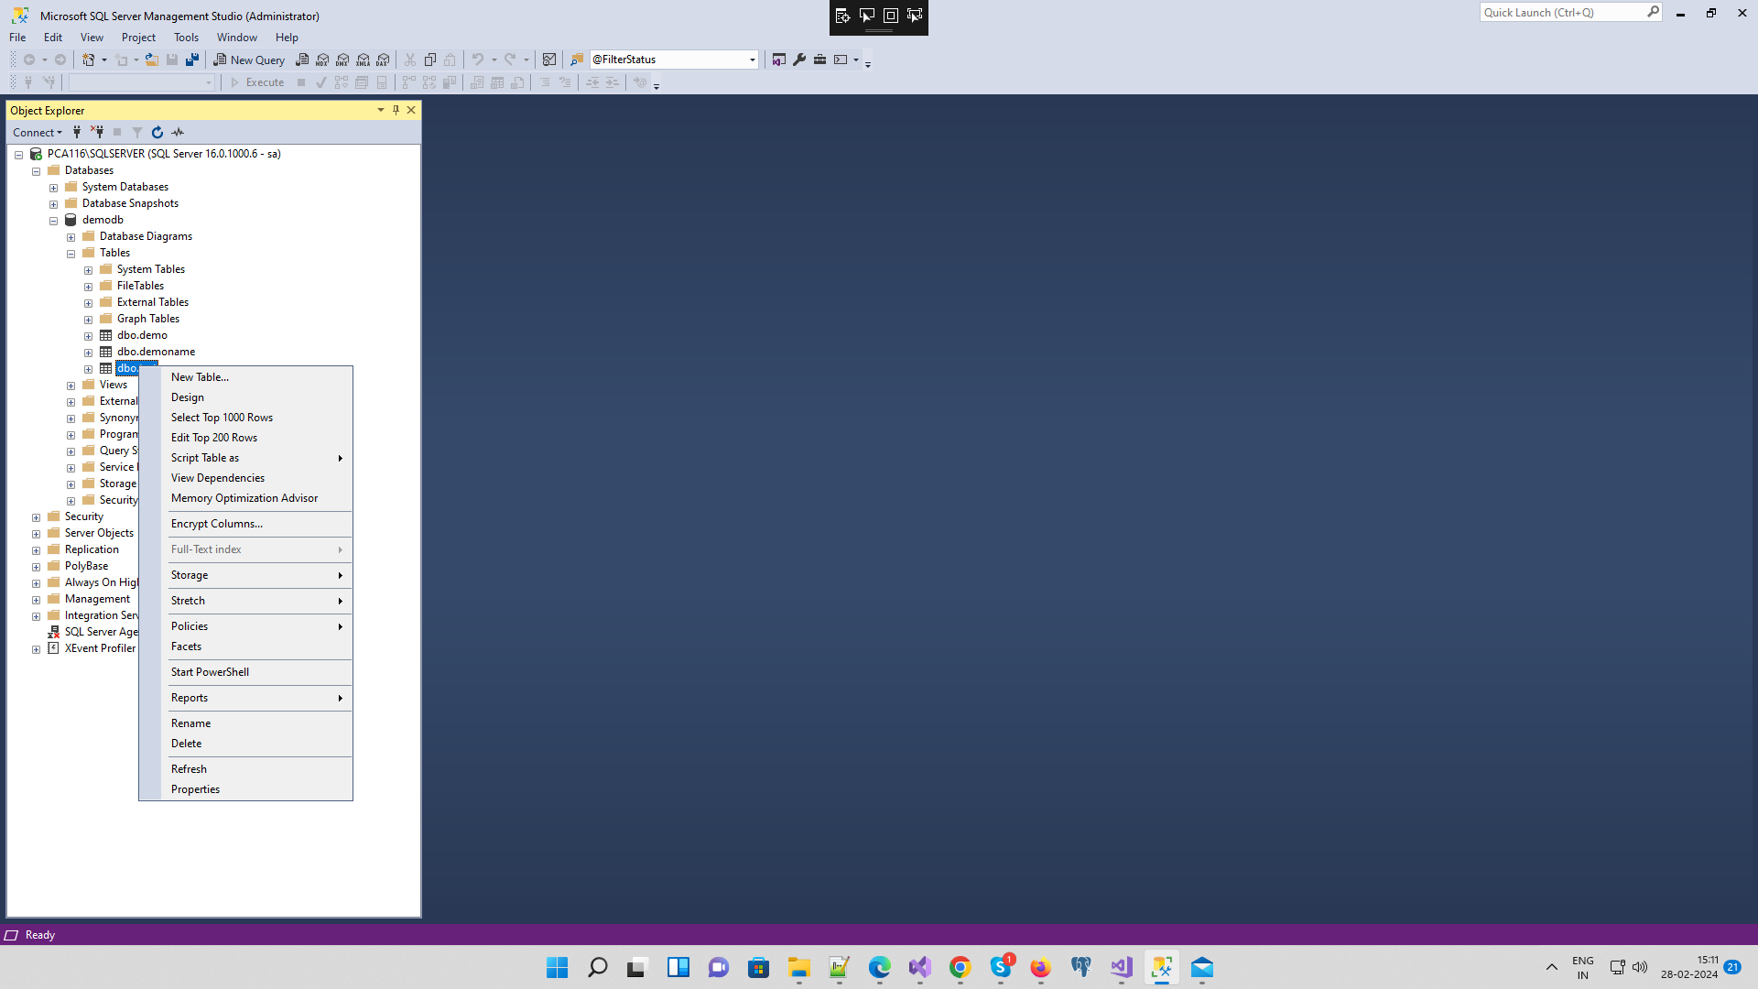Click the Activity Monitor pulse icon in Object Explorer

(178, 132)
